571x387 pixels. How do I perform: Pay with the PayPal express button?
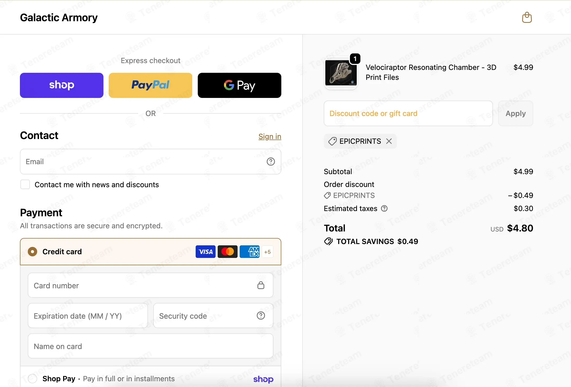[x=150, y=85]
